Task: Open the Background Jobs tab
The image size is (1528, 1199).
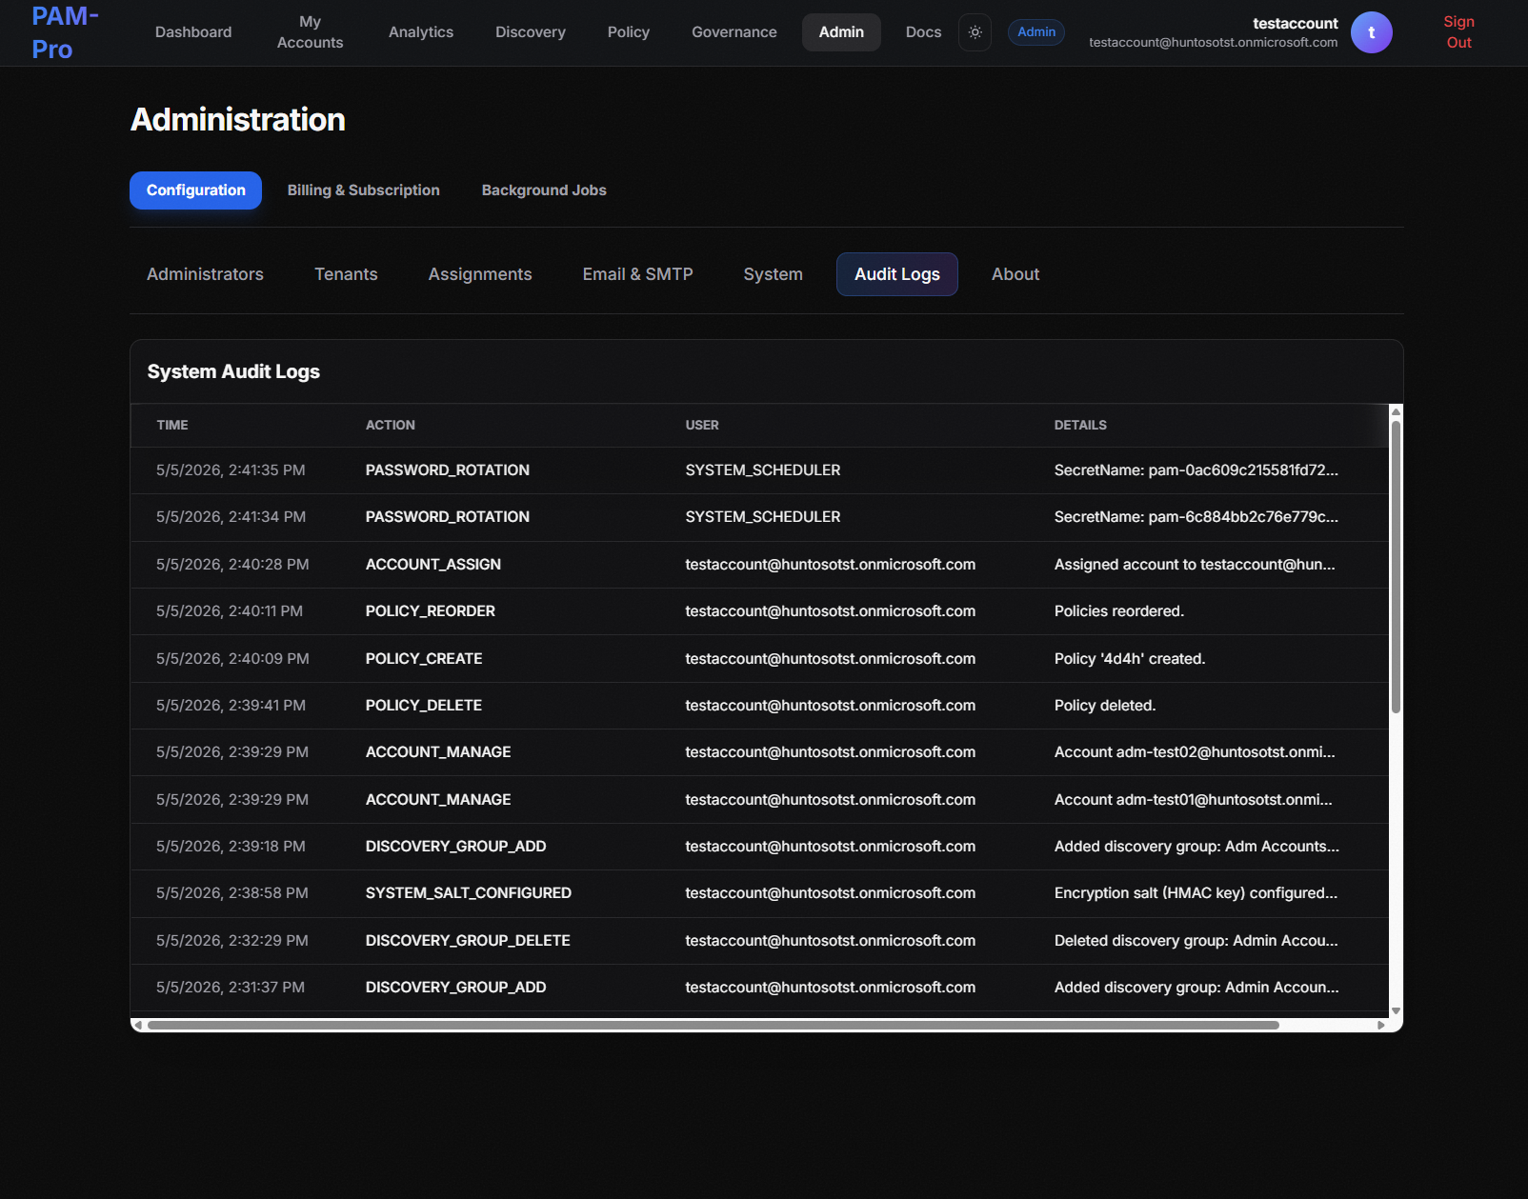Action: (x=544, y=190)
